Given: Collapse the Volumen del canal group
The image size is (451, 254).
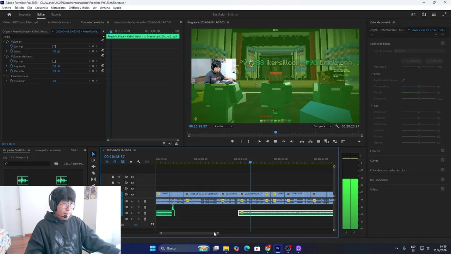Looking at the screenshot, I should pos(4,56).
